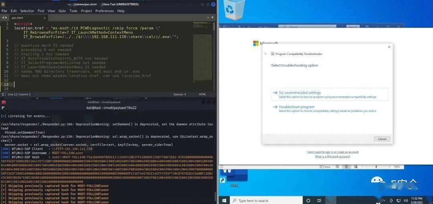Open the Help menu in Sublime Text
The height and width of the screenshot is (204, 433).
tap(121, 11)
